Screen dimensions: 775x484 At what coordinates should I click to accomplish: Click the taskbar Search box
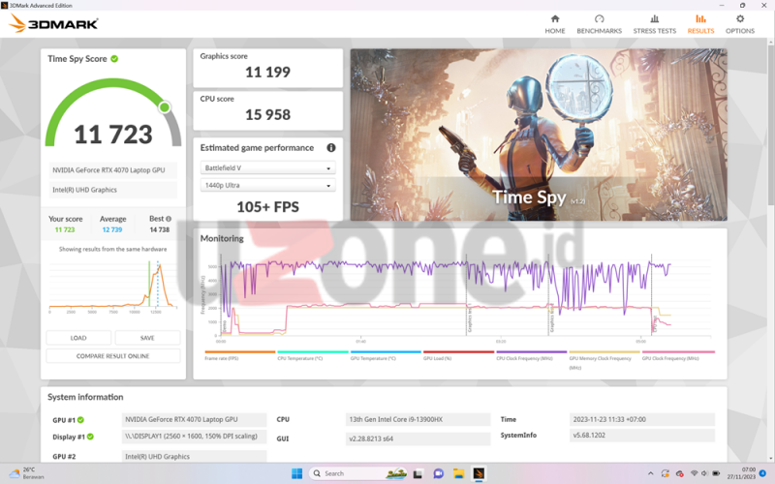tap(358, 473)
